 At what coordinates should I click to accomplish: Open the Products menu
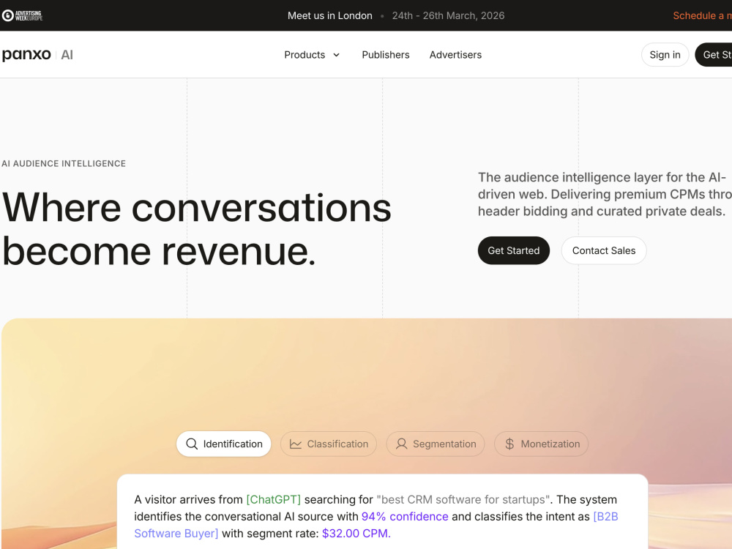(x=312, y=55)
